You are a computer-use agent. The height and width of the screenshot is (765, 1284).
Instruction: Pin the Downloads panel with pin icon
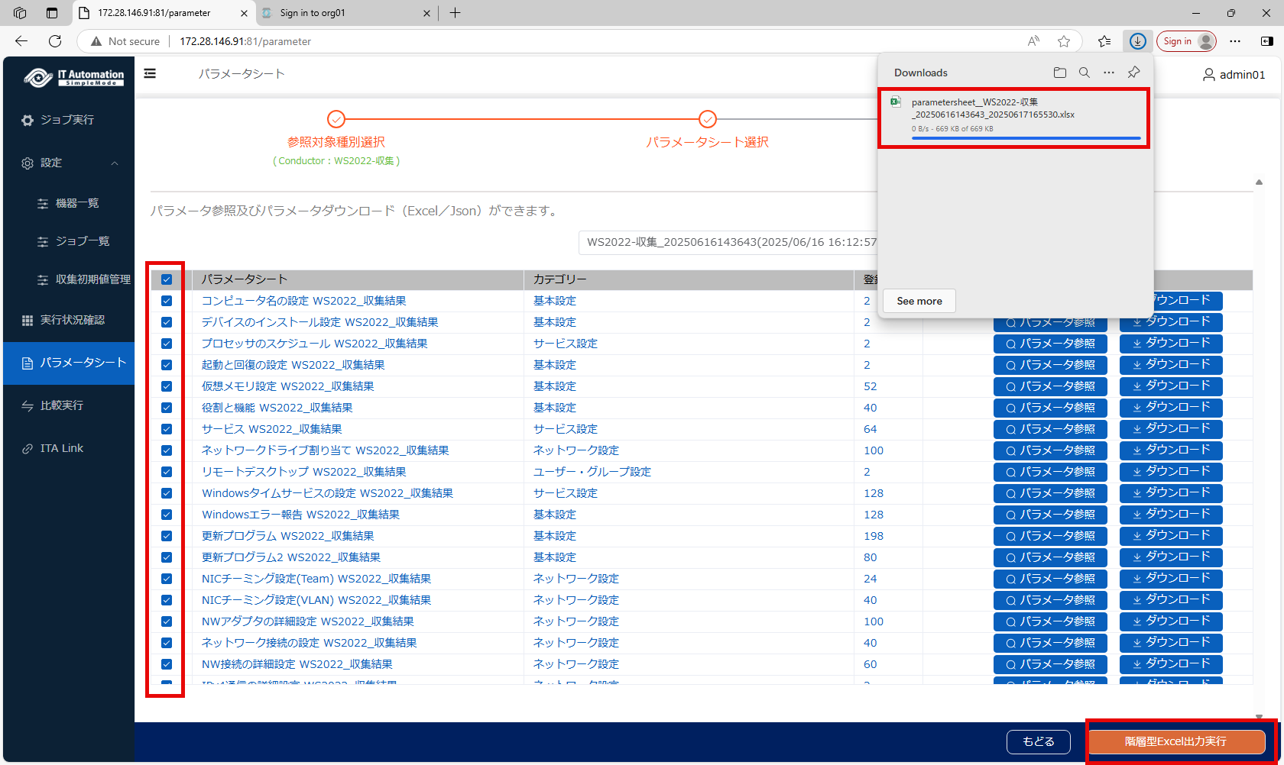click(x=1133, y=73)
